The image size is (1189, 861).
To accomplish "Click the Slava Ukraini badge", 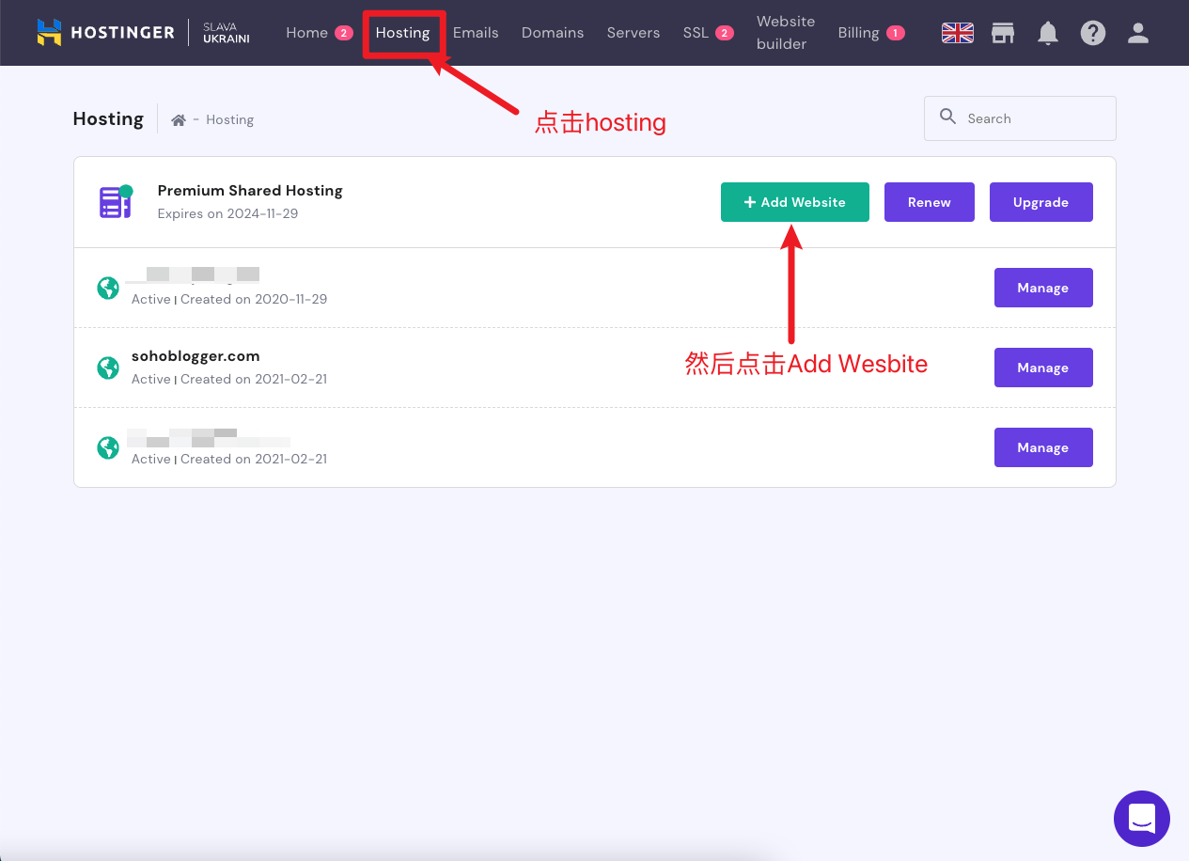I will pos(227,33).
